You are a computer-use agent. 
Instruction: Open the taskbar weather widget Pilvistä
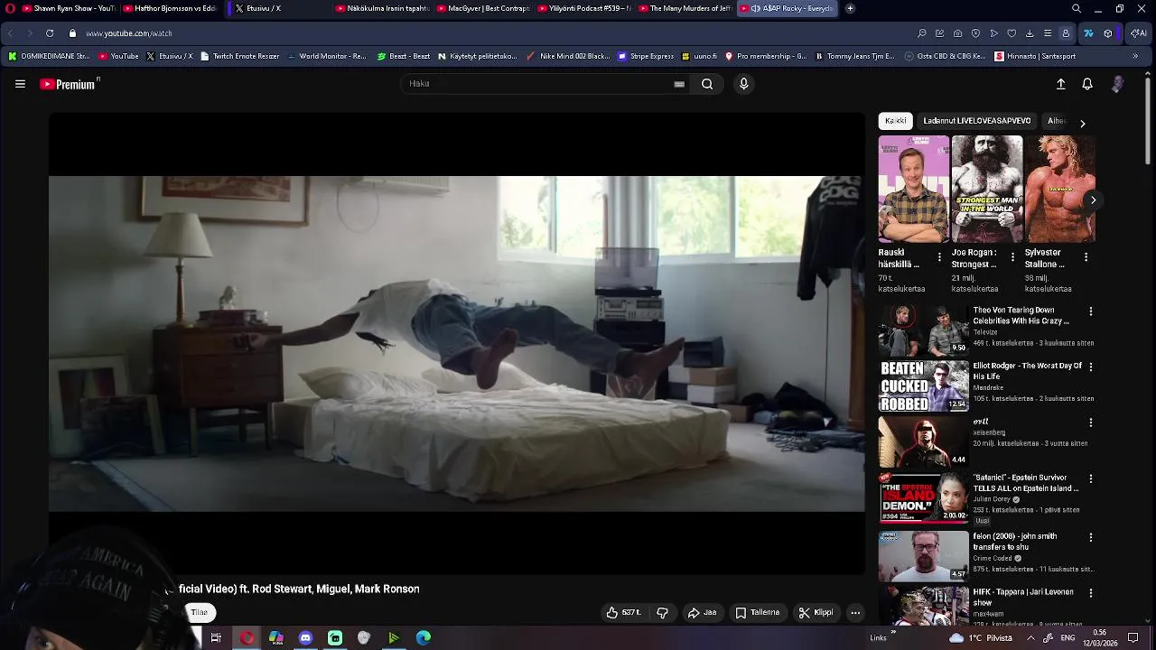[981, 638]
